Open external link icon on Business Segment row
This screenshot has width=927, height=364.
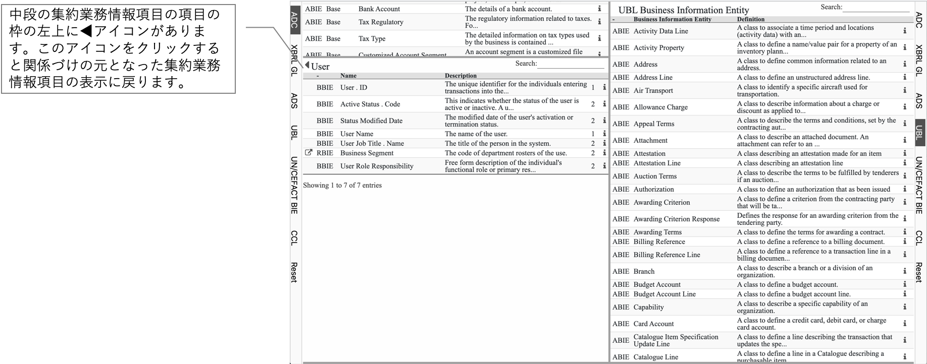308,152
